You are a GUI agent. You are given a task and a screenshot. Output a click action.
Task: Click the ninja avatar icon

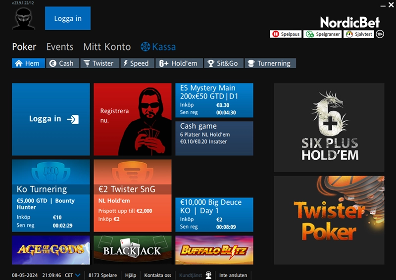[x=23, y=19]
